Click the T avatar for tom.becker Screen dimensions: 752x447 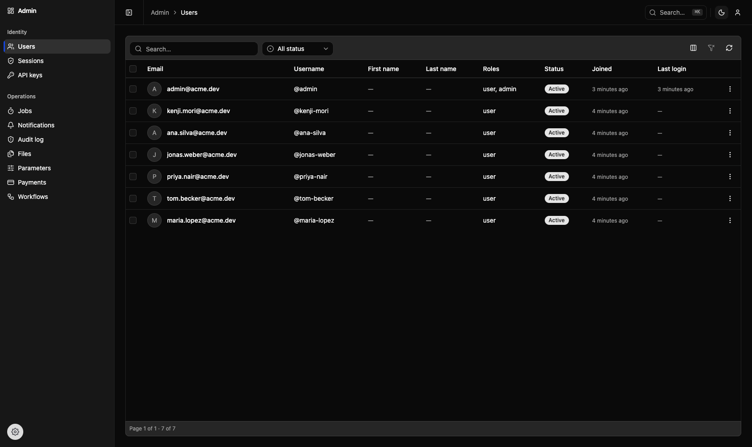click(154, 198)
